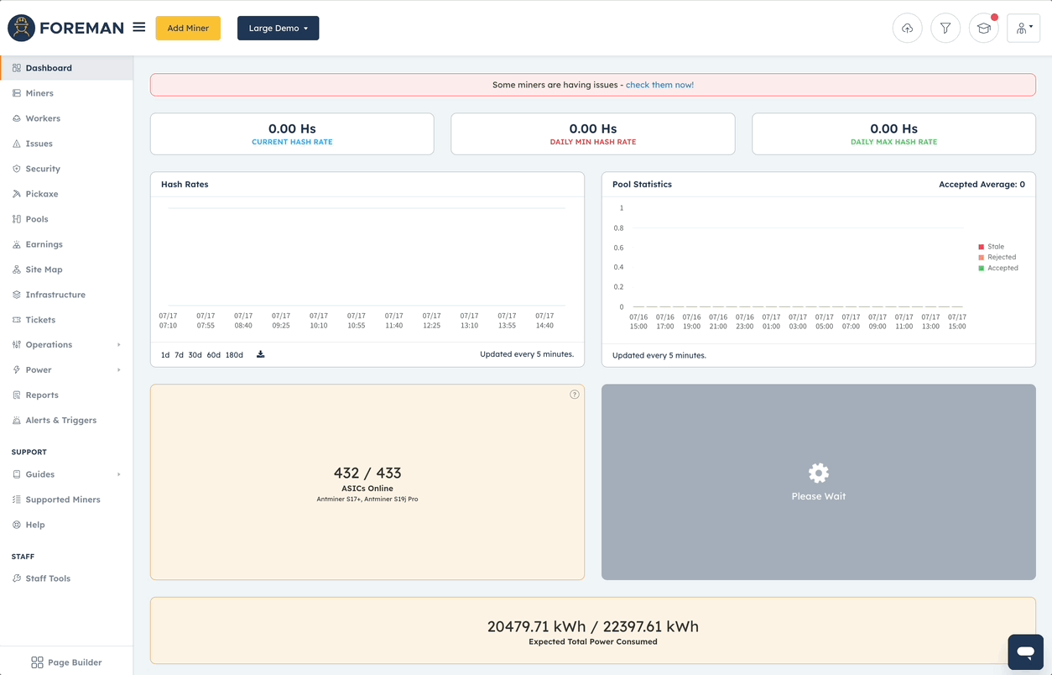1052x675 pixels.
Task: Click the Pickaxe sidebar icon
Action: (17, 194)
